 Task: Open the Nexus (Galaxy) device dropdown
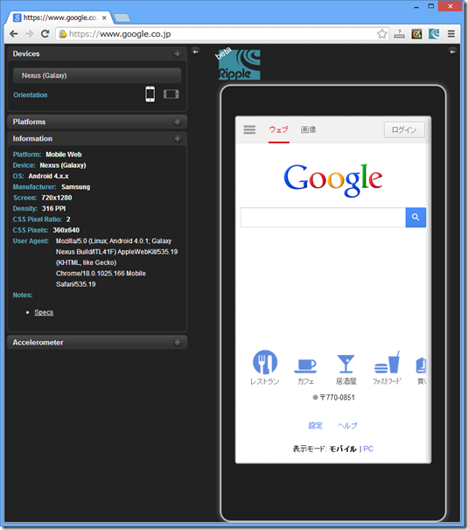click(97, 75)
